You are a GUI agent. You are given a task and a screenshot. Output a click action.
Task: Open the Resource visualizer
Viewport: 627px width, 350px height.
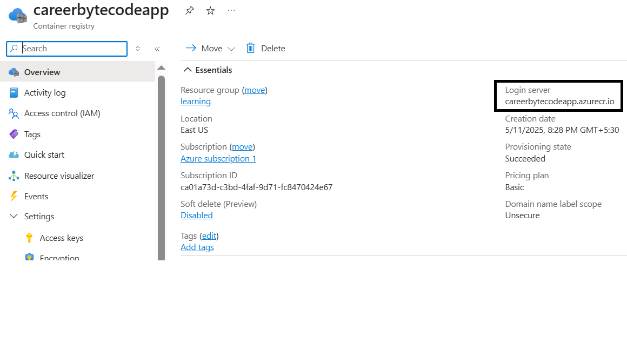pyautogui.click(x=59, y=176)
